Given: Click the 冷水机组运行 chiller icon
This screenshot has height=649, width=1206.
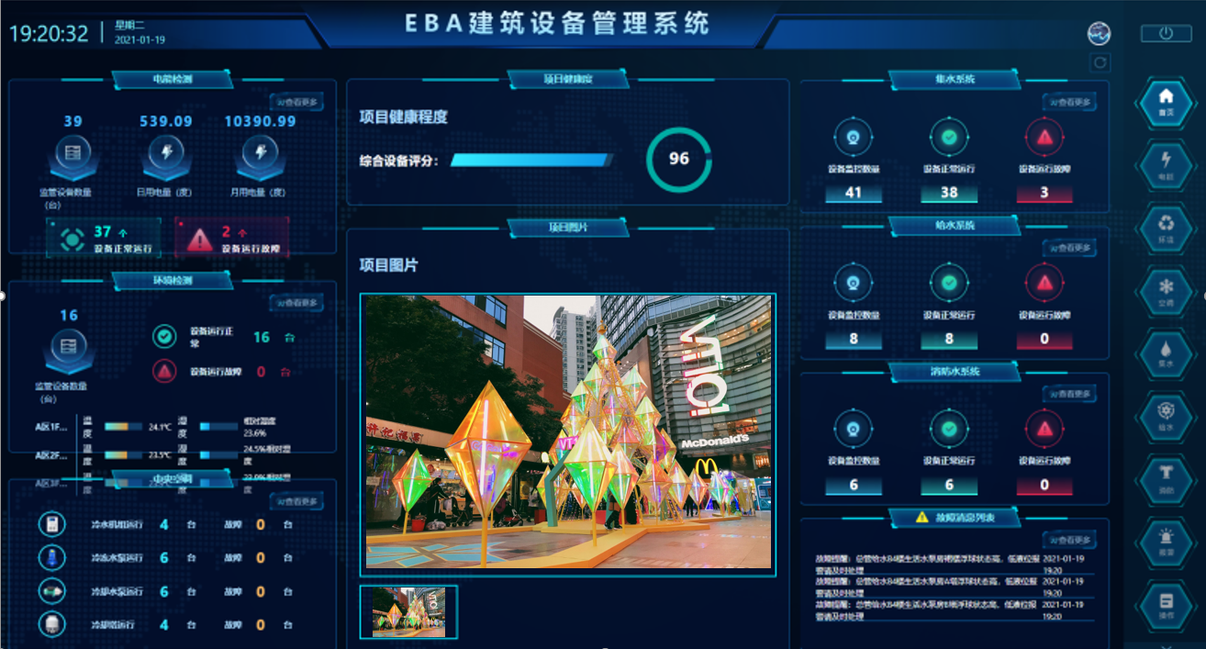Looking at the screenshot, I should (x=52, y=524).
